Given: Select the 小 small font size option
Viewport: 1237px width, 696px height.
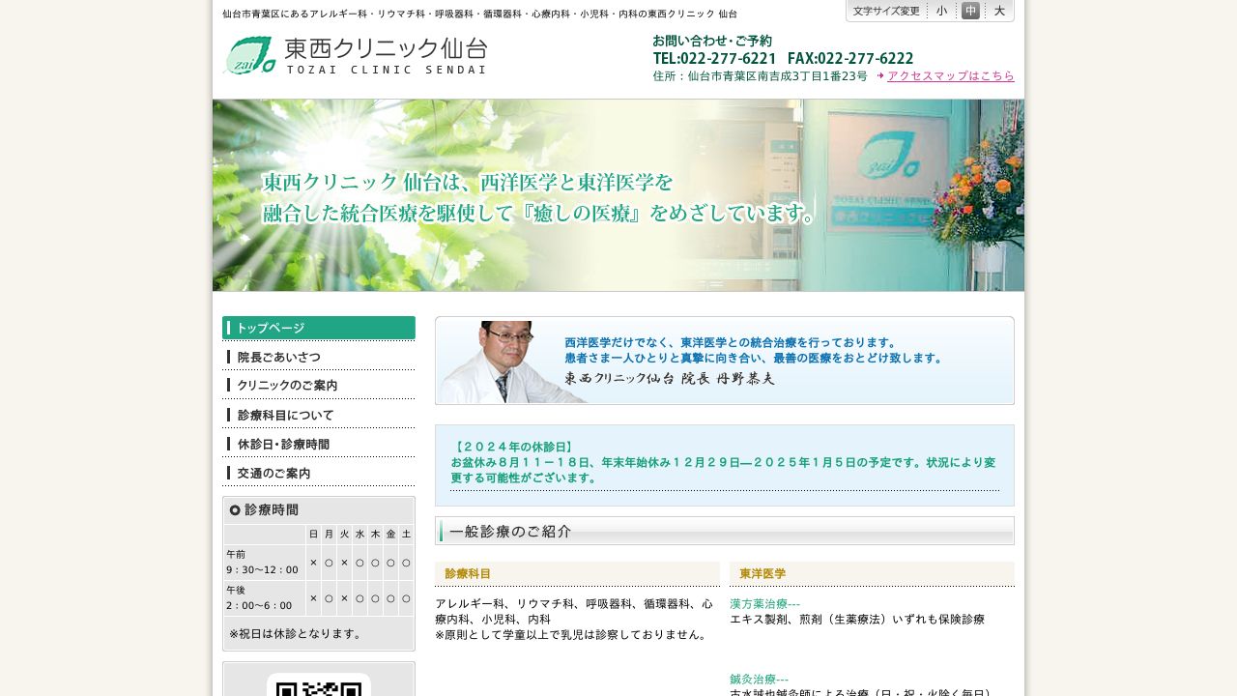Looking at the screenshot, I should [941, 11].
